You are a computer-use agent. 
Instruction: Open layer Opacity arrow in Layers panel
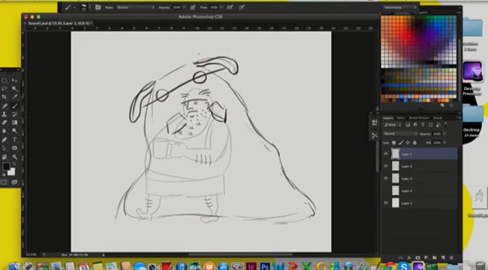point(444,134)
